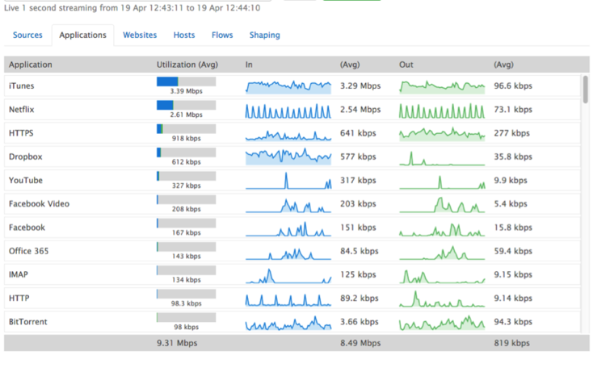Click the Facebook Video outbound sparkline
606x376 pixels.
tap(442, 205)
